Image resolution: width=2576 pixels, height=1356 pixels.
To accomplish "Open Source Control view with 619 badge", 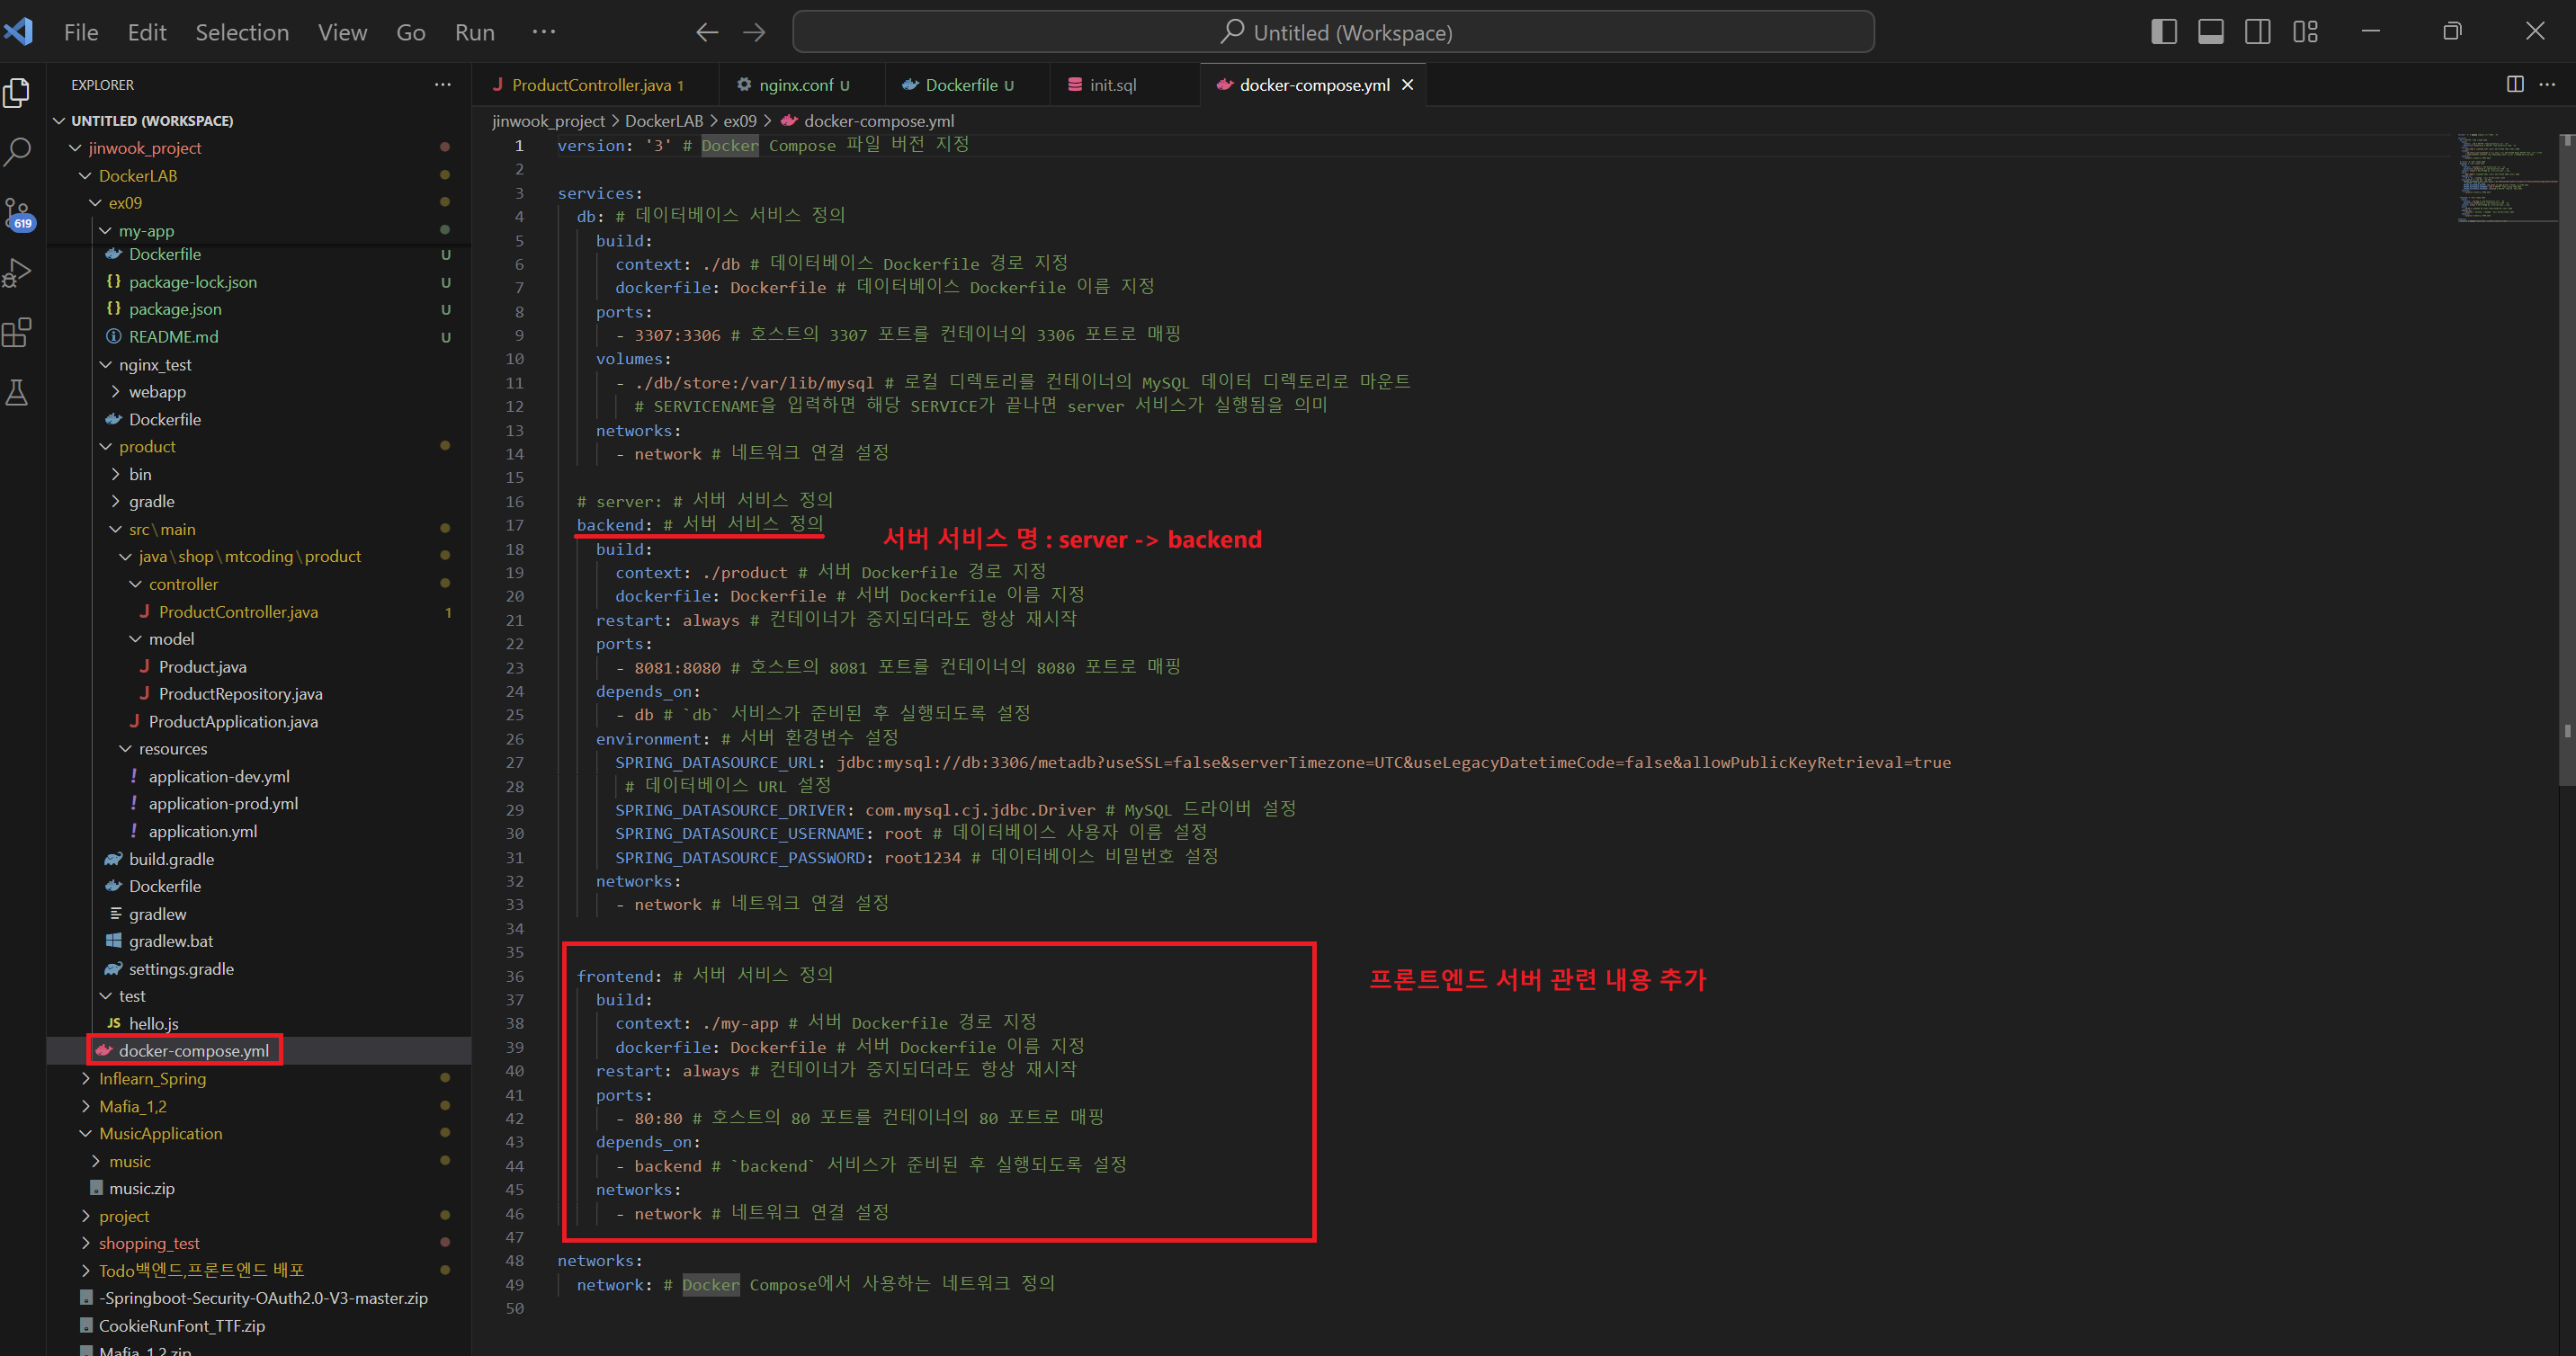I will point(18,213).
